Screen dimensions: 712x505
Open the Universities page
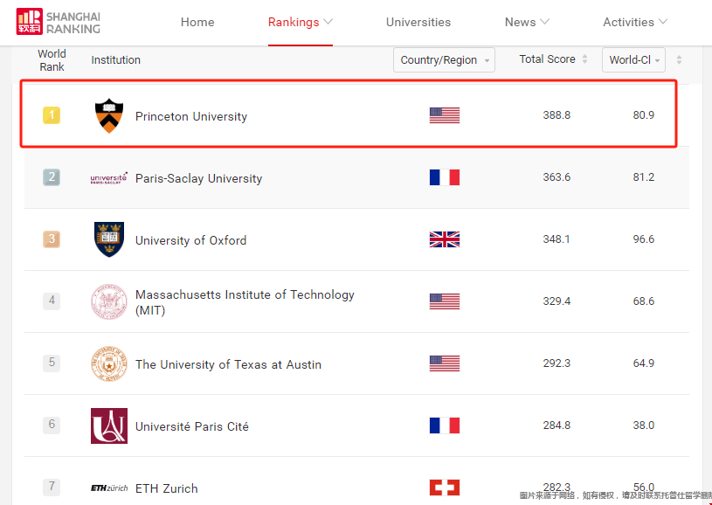click(x=418, y=22)
